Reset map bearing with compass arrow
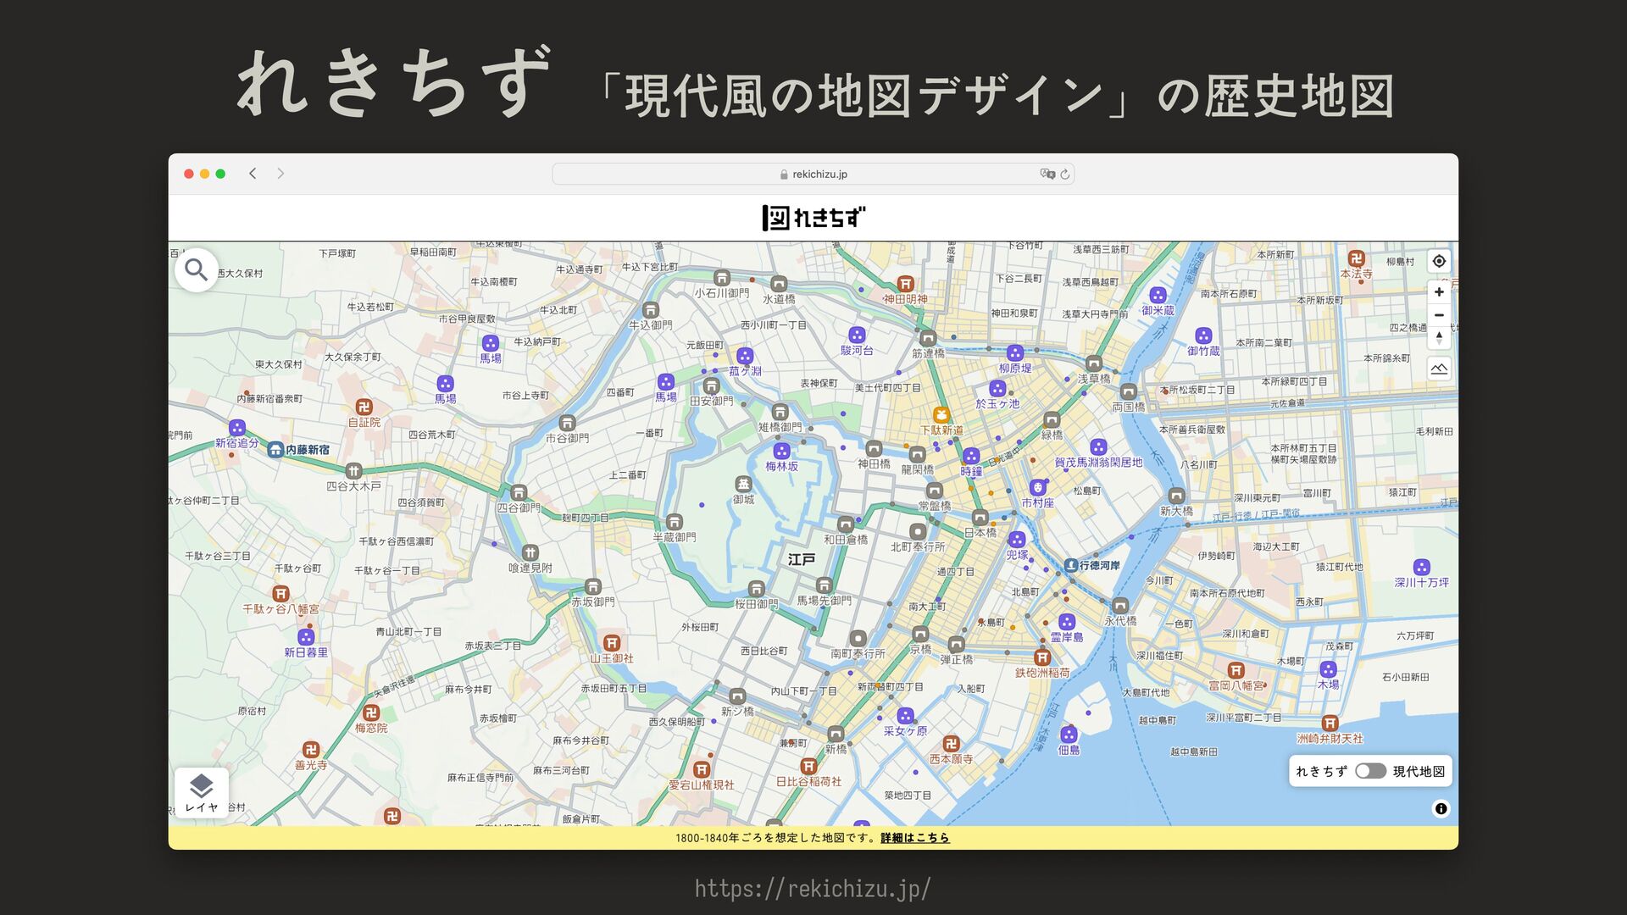 [x=1439, y=337]
